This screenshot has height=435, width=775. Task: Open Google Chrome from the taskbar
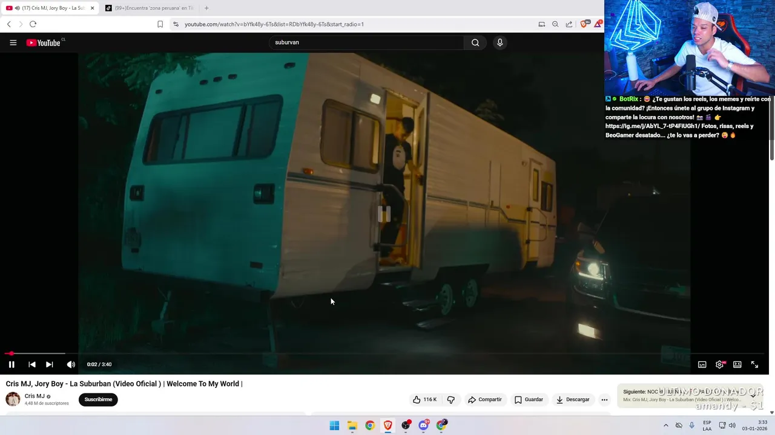pos(370,425)
